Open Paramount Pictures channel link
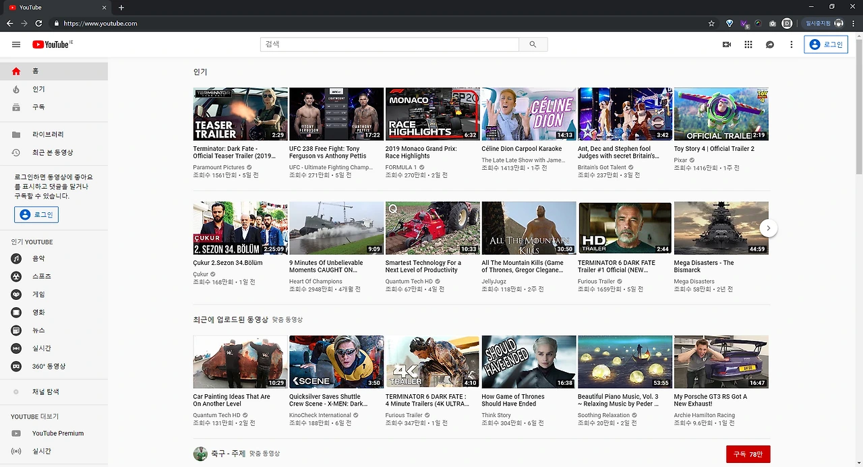This screenshot has width=863, height=467. pos(218,167)
